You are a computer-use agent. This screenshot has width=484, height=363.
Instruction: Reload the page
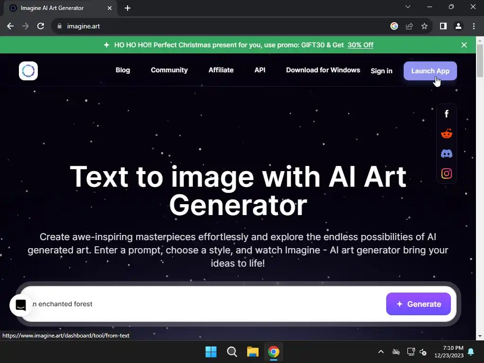[x=41, y=26]
